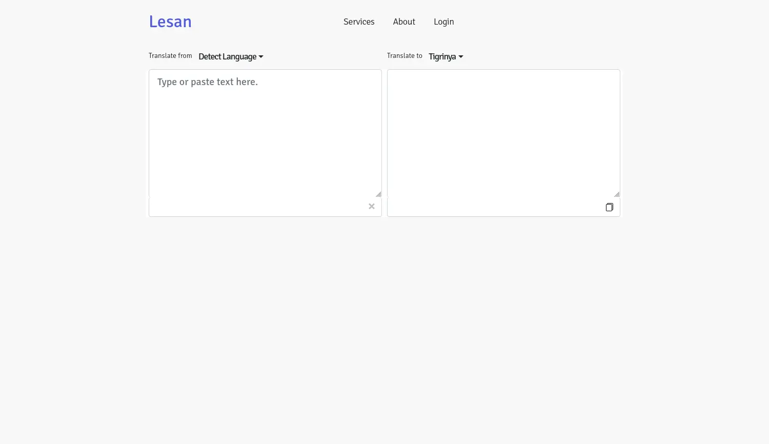Click the copy icon below the Tigrinya output
769x444 pixels.
(609, 207)
